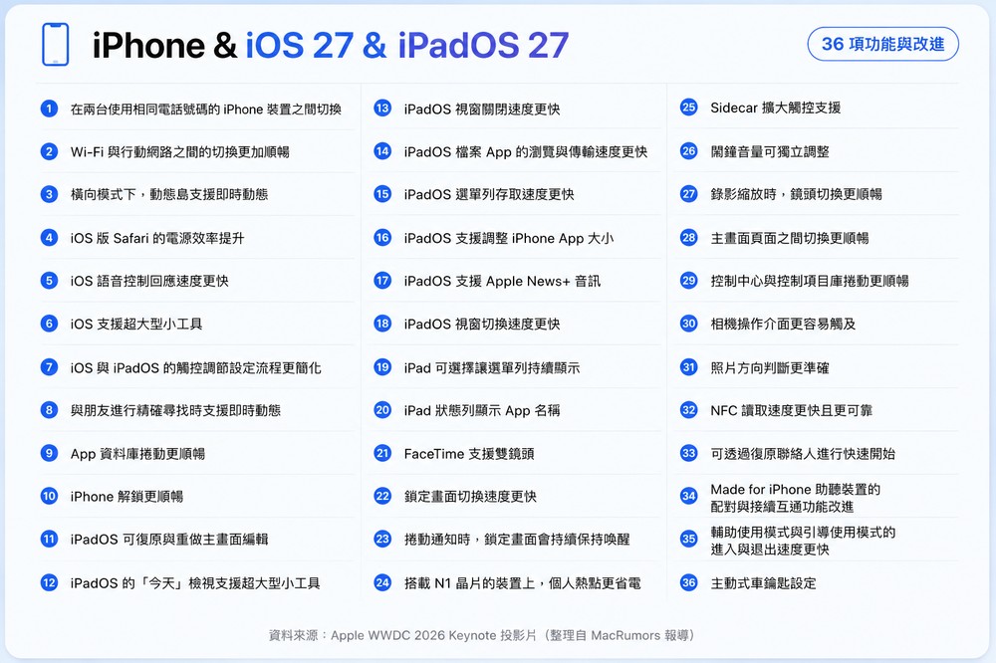Select text '捲動通知時，鎖定畫面會持續保持喚醒'

[517, 540]
